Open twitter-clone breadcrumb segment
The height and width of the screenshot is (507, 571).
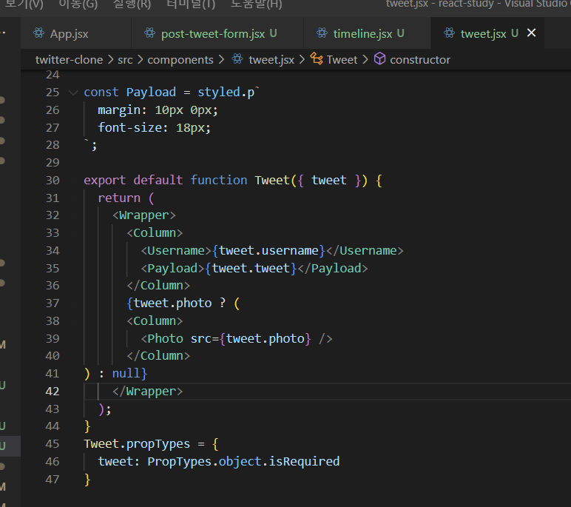coord(69,59)
